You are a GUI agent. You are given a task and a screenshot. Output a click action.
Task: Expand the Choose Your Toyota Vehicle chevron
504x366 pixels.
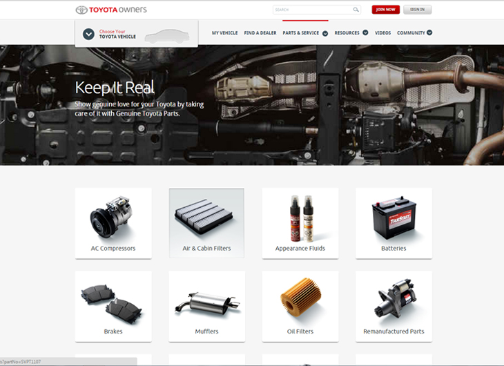tap(88, 34)
